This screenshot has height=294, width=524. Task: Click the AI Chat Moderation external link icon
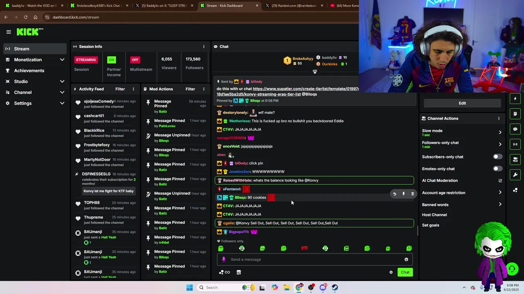click(500, 180)
